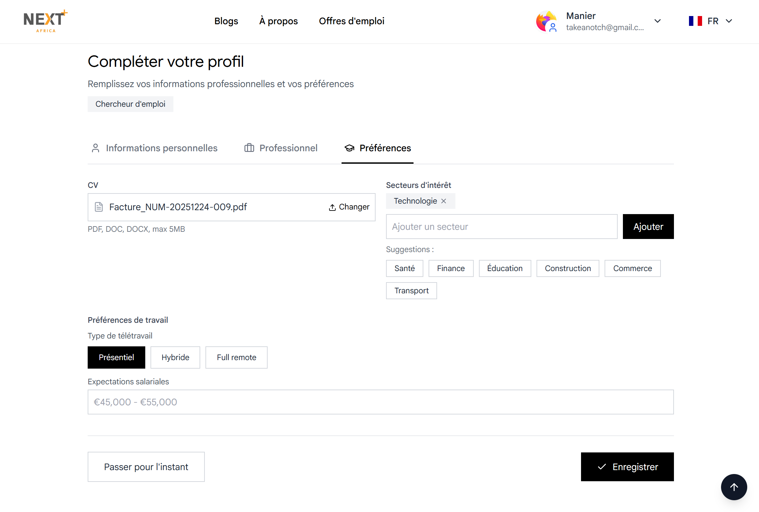Choose Full remote work type
The height and width of the screenshot is (512, 759).
[236, 357]
